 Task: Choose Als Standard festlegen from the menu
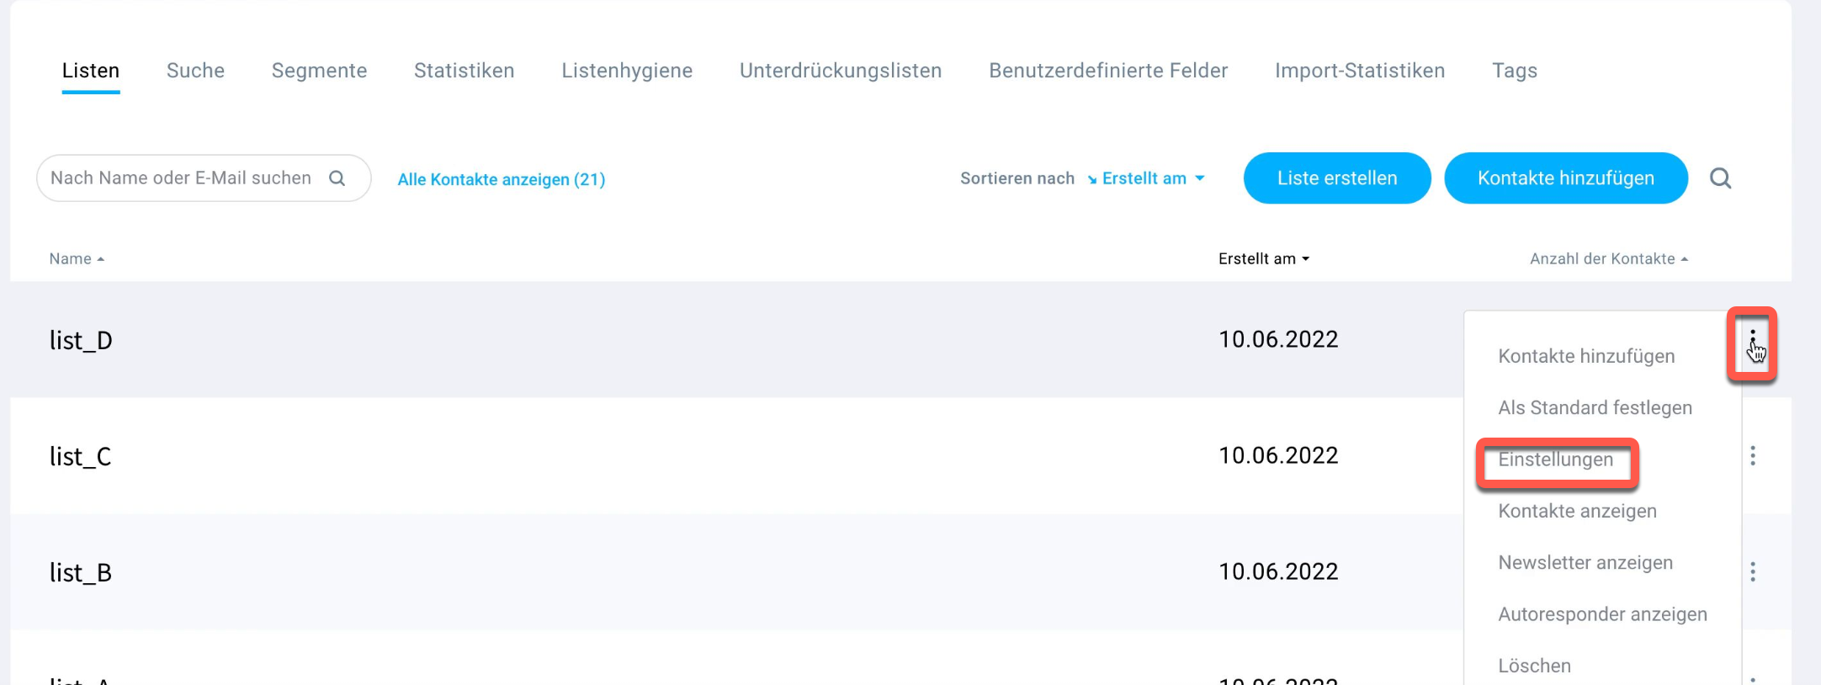[1595, 407]
